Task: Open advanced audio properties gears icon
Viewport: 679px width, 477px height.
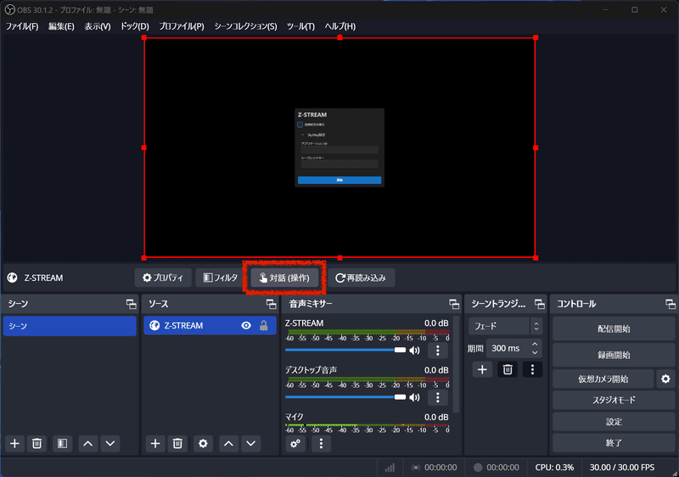Action: point(295,444)
